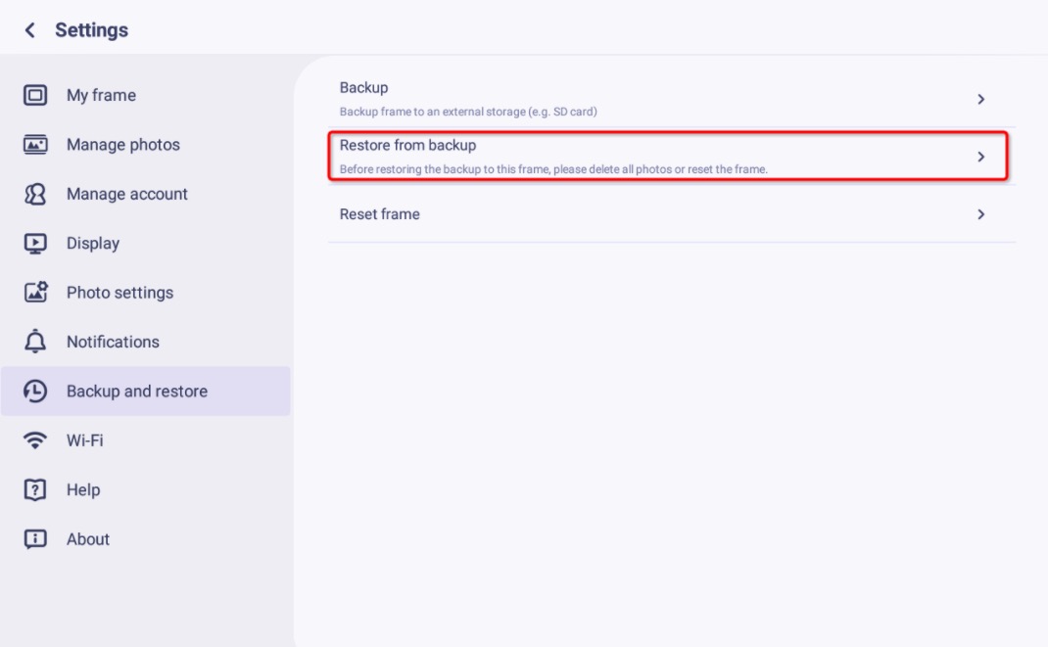Expand the Reset frame chevron
The height and width of the screenshot is (647, 1048).
980,214
